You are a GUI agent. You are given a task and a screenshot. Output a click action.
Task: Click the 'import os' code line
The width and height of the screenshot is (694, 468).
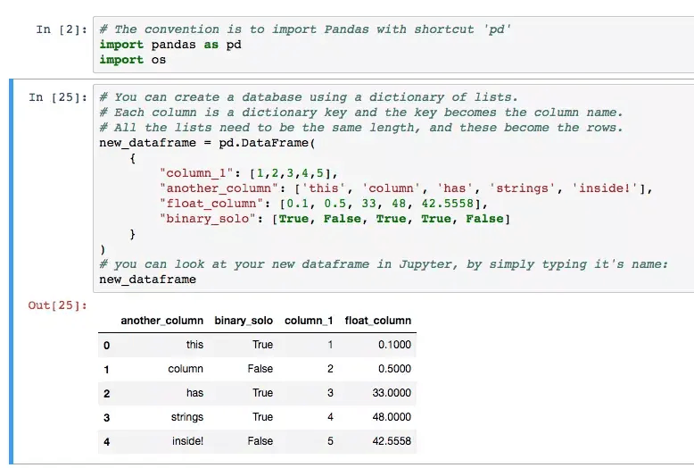point(132,59)
